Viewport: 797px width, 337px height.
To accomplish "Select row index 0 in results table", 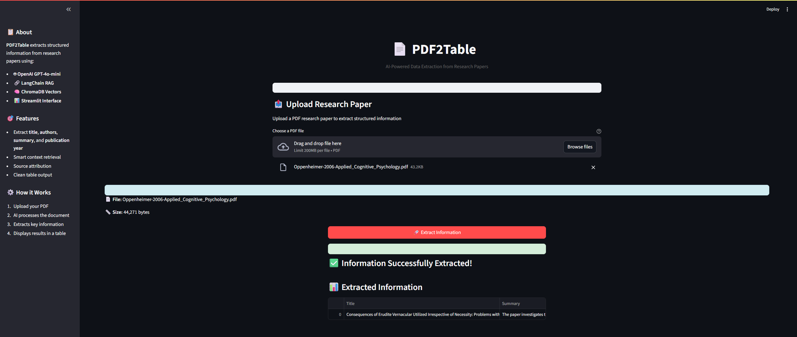I will (x=336, y=315).
